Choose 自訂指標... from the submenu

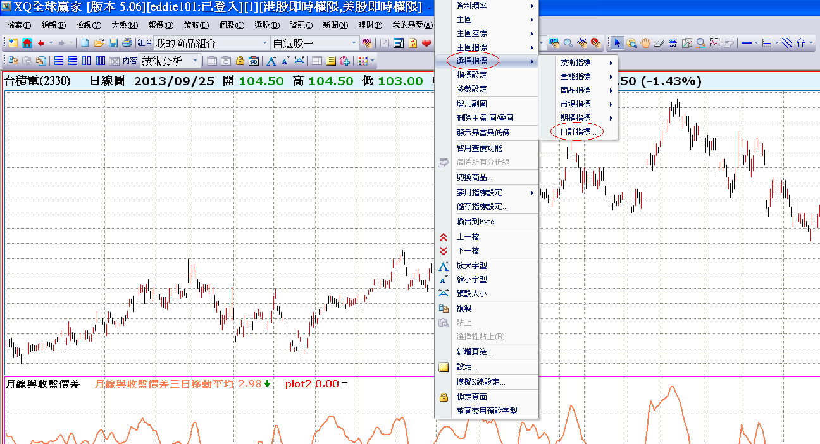pyautogui.click(x=578, y=132)
